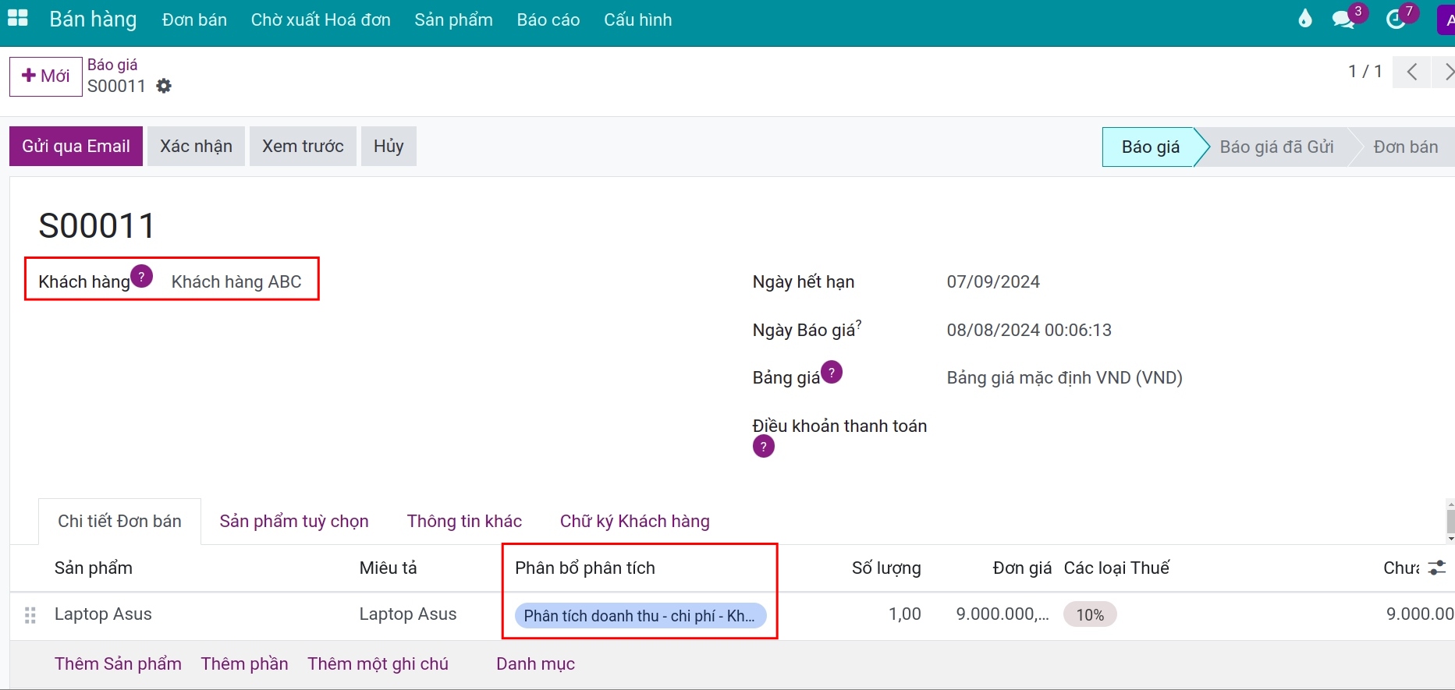1455x690 pixels.
Task: Open the activities clock icon
Action: (1396, 19)
